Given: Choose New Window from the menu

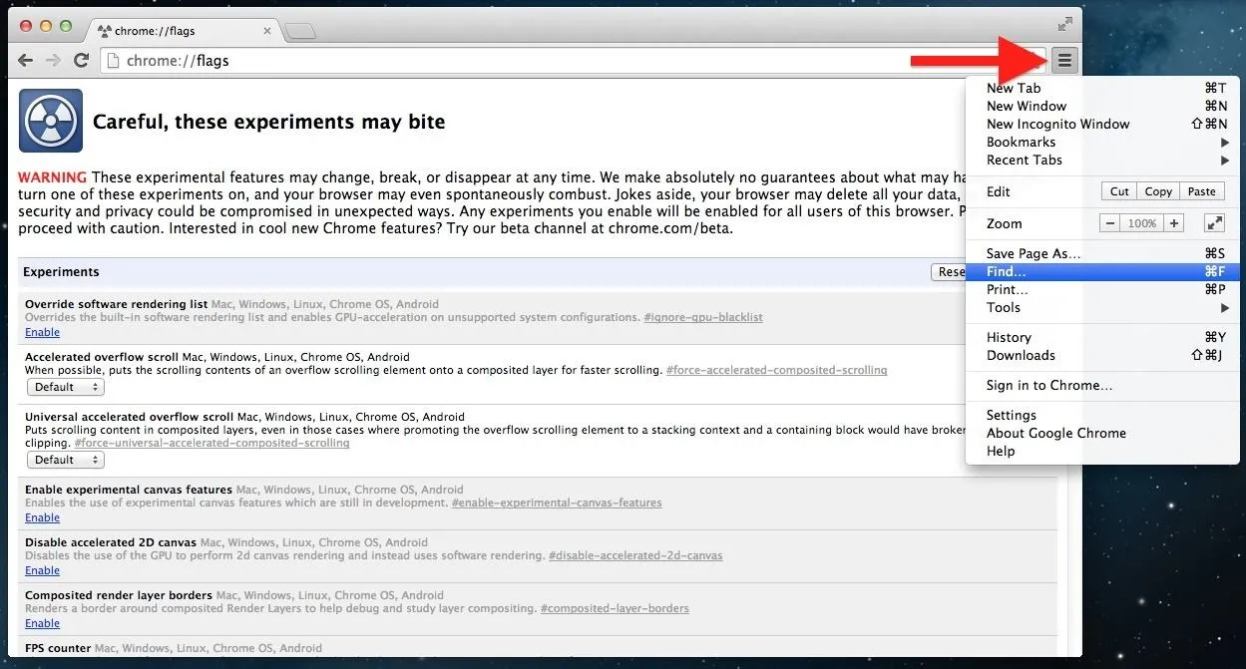Looking at the screenshot, I should 1102,107.
